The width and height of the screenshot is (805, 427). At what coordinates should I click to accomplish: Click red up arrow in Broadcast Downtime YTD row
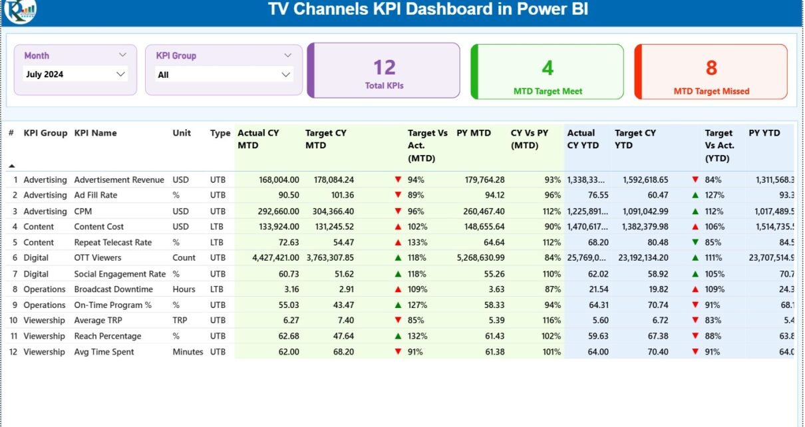point(695,289)
